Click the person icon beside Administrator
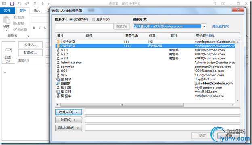 click(x=58, y=63)
